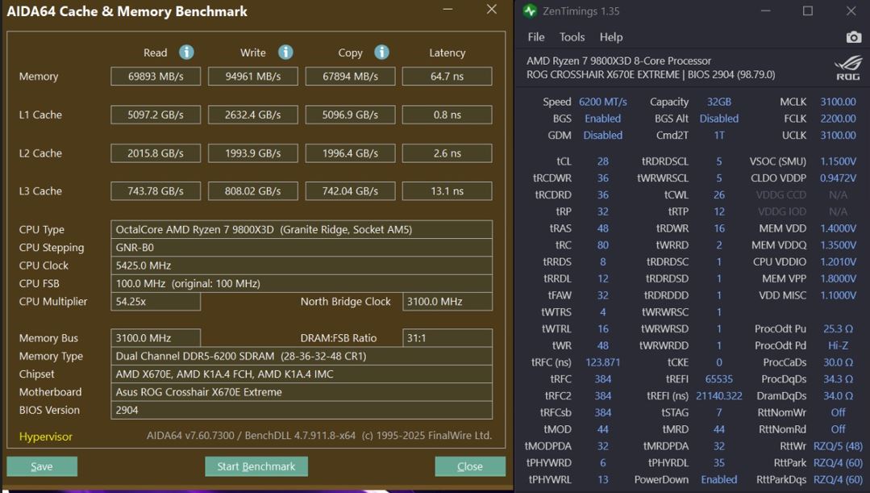Click CPU Multiplier field 54.25x

[156, 302]
